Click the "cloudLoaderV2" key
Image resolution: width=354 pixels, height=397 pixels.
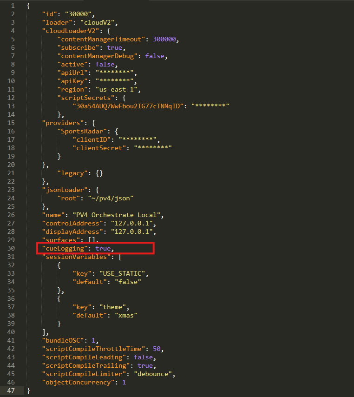(71, 31)
